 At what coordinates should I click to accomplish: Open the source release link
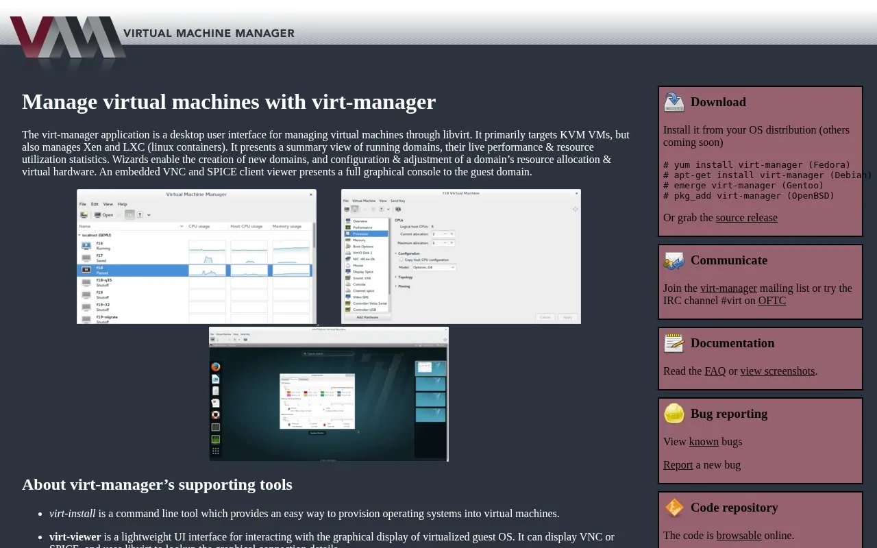[746, 218]
